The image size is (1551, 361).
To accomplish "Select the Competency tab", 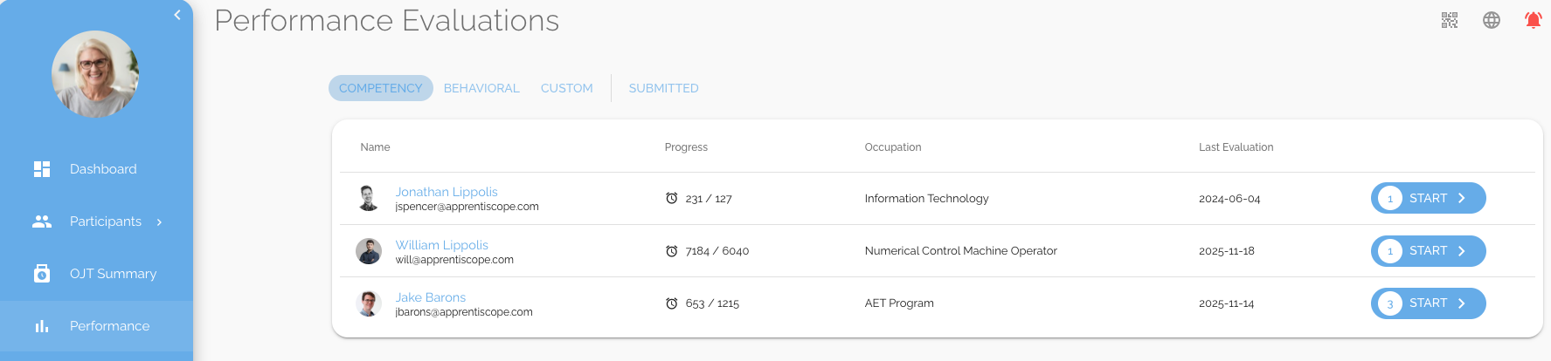I will pos(380,88).
